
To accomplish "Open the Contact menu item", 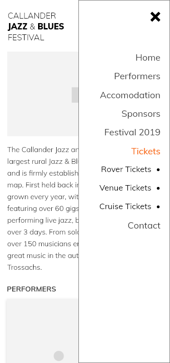I will point(144,225).
